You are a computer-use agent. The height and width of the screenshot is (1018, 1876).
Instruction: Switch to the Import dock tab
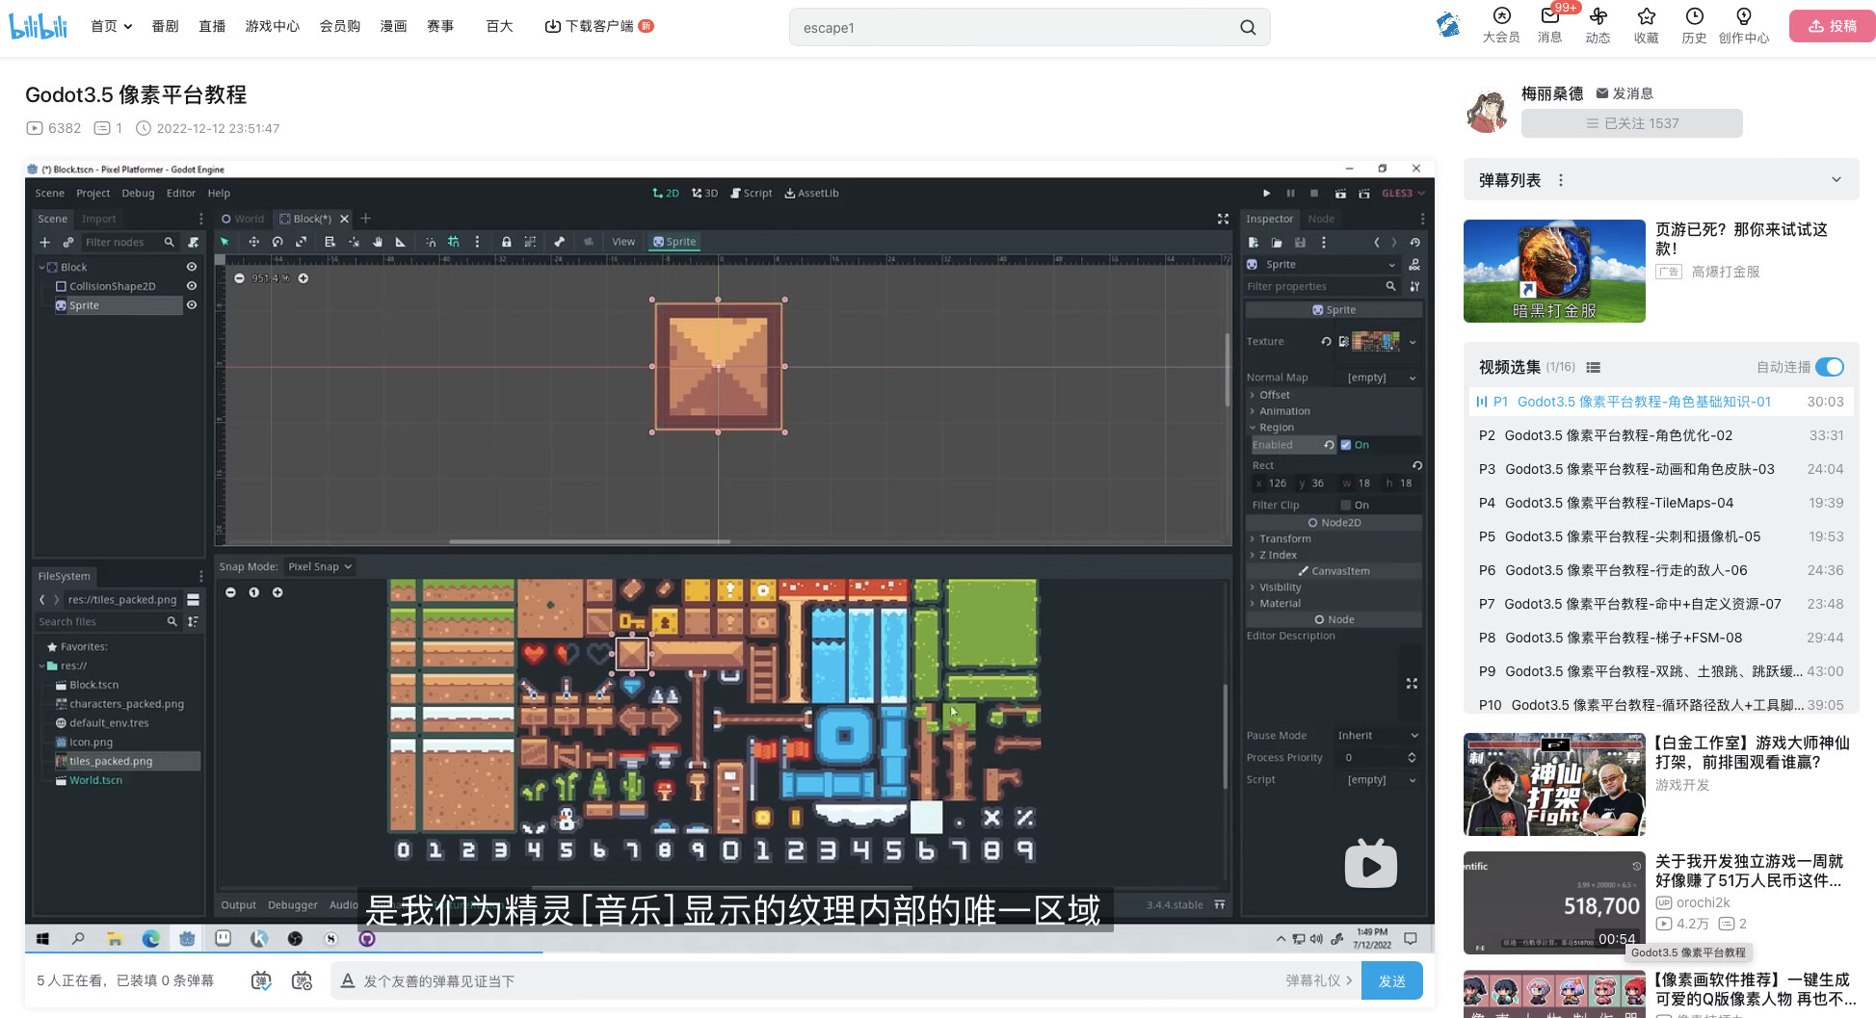click(98, 219)
